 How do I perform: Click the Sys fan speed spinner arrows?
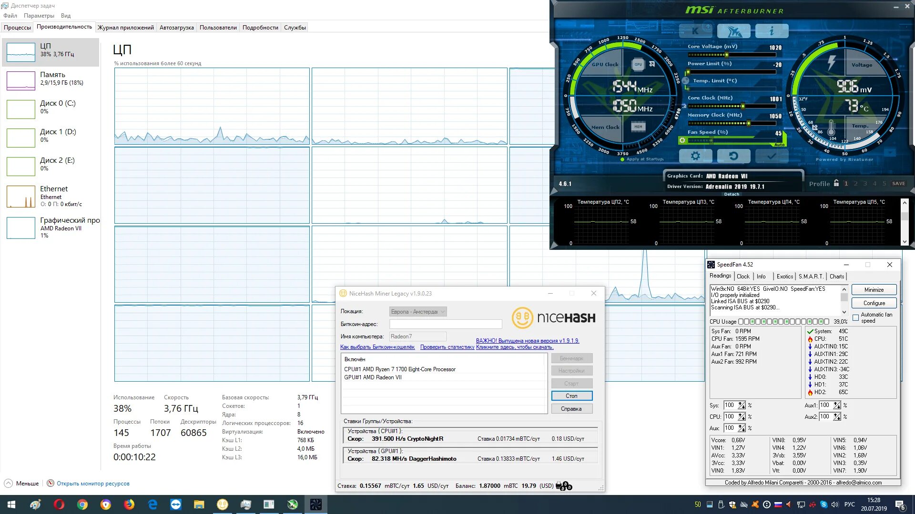coord(742,405)
